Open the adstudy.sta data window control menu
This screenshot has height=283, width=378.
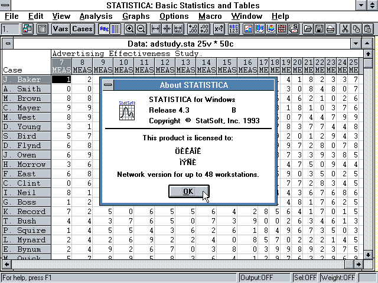coord(8,44)
